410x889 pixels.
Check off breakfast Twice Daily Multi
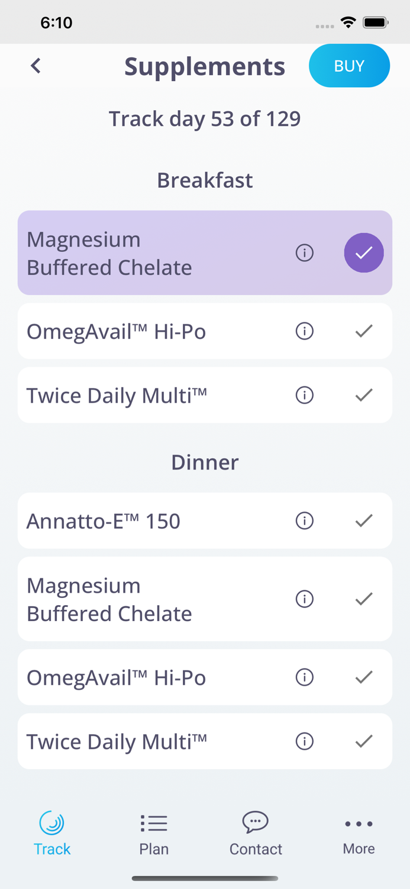coord(364,395)
